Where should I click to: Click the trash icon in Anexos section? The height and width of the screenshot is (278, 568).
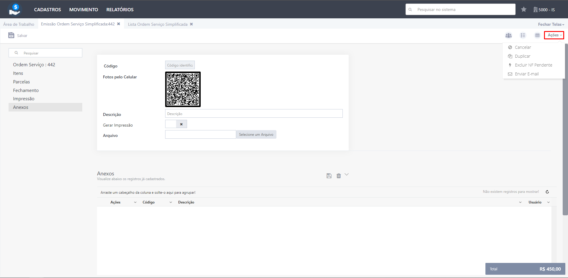click(339, 176)
